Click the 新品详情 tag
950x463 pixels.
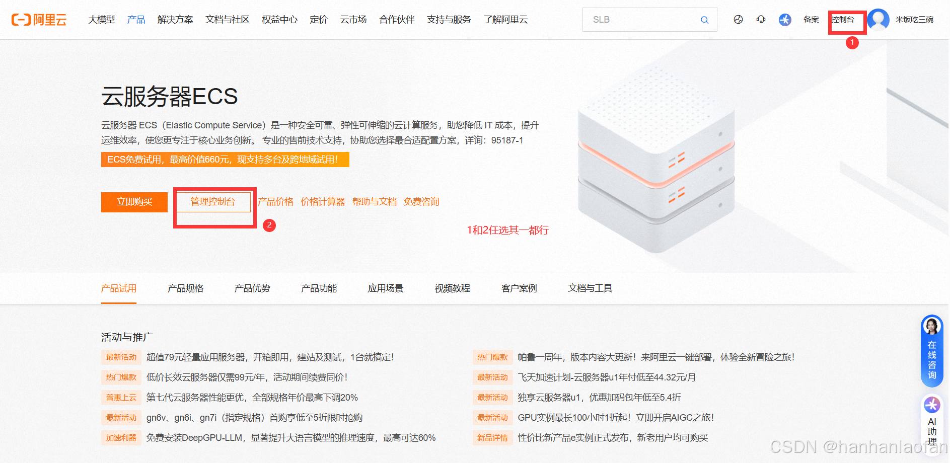[x=493, y=438]
